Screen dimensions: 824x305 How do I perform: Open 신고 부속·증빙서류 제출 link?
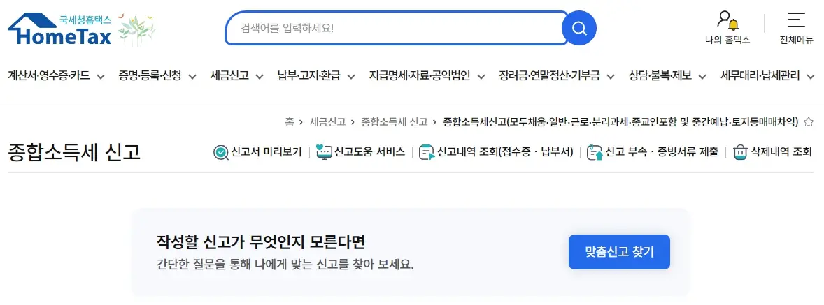[662, 152]
